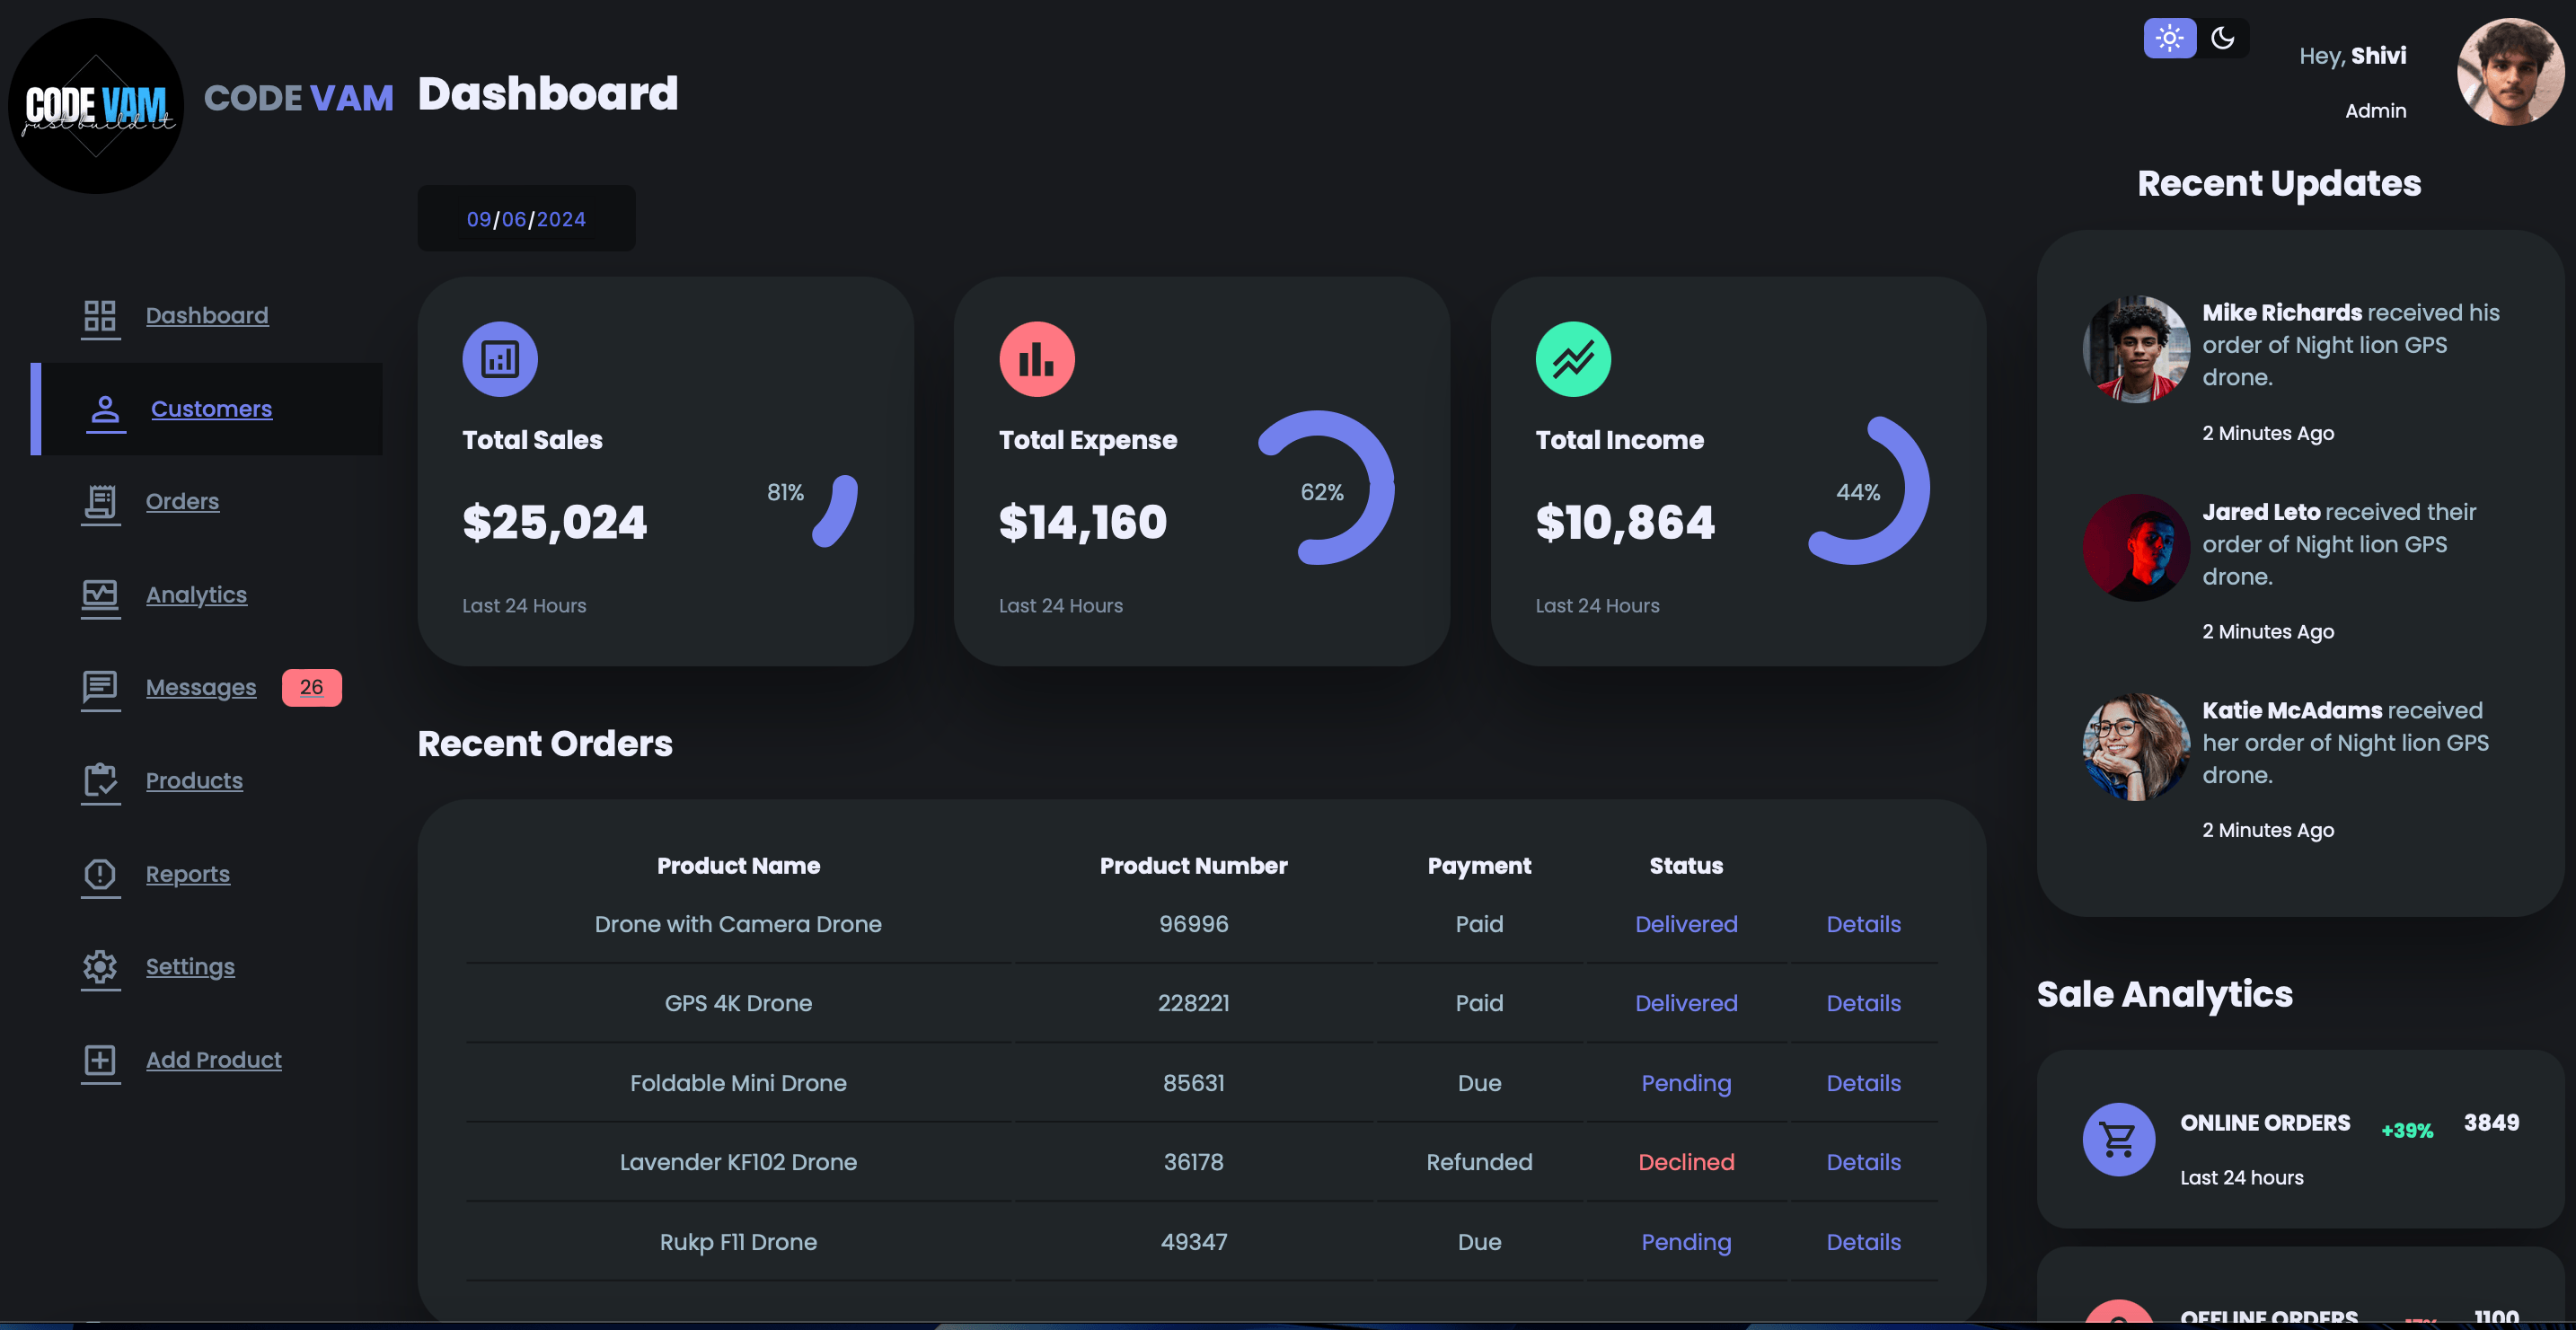Open Details for GPS 4K Drone
This screenshot has height=1330, width=2576.
pos(1863,1003)
